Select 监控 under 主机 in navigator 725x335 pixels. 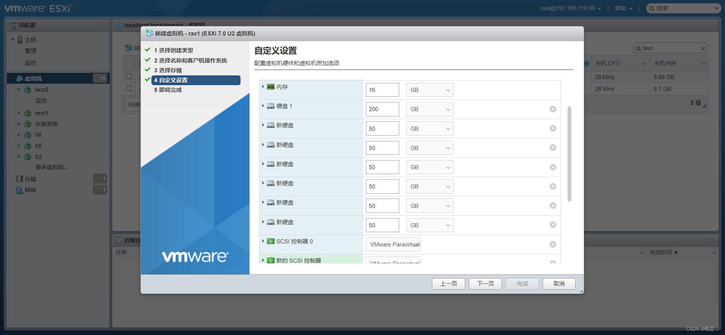(x=31, y=63)
